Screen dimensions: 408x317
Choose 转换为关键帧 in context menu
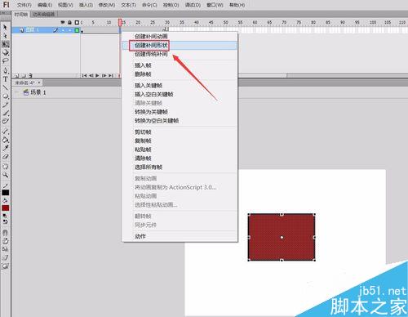tap(180, 112)
